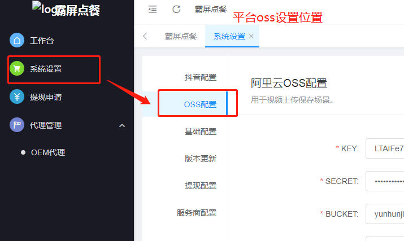Click the 用于视频上传保存场景 description text
The width and height of the screenshot is (404, 241).
coord(292,100)
